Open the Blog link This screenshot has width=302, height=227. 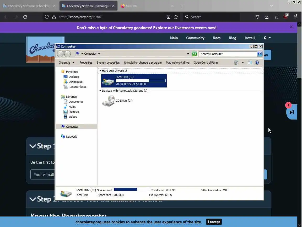point(233,38)
